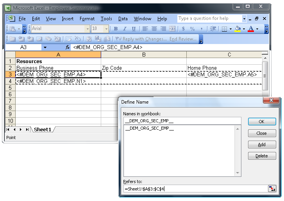Click the Center alignment icon
Screen dimensions: 284x201
point(154,29)
